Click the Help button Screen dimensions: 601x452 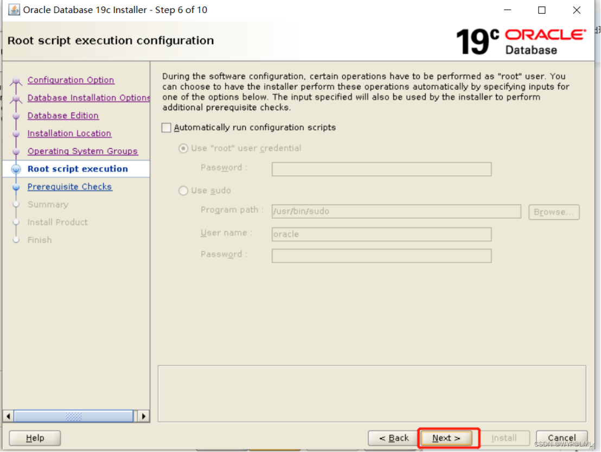35,438
